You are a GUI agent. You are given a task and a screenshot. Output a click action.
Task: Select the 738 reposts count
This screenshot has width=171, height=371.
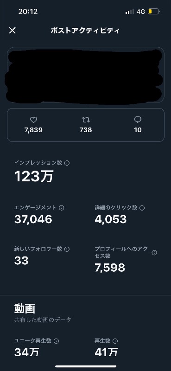point(86,130)
